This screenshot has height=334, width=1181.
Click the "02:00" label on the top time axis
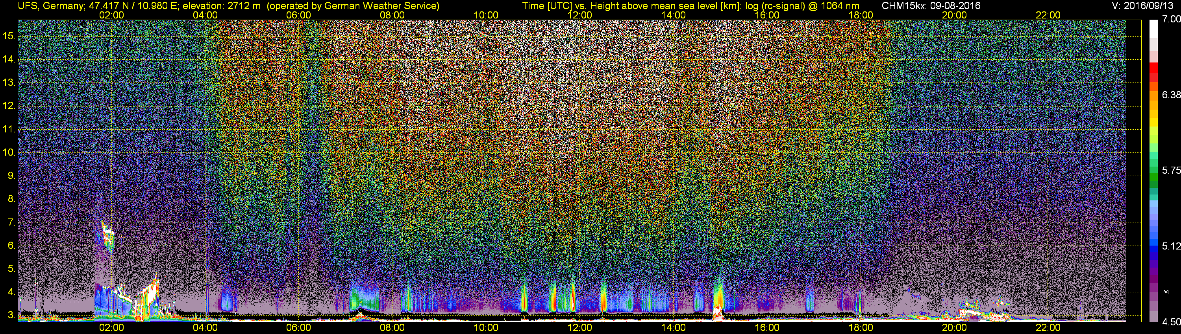click(x=111, y=15)
